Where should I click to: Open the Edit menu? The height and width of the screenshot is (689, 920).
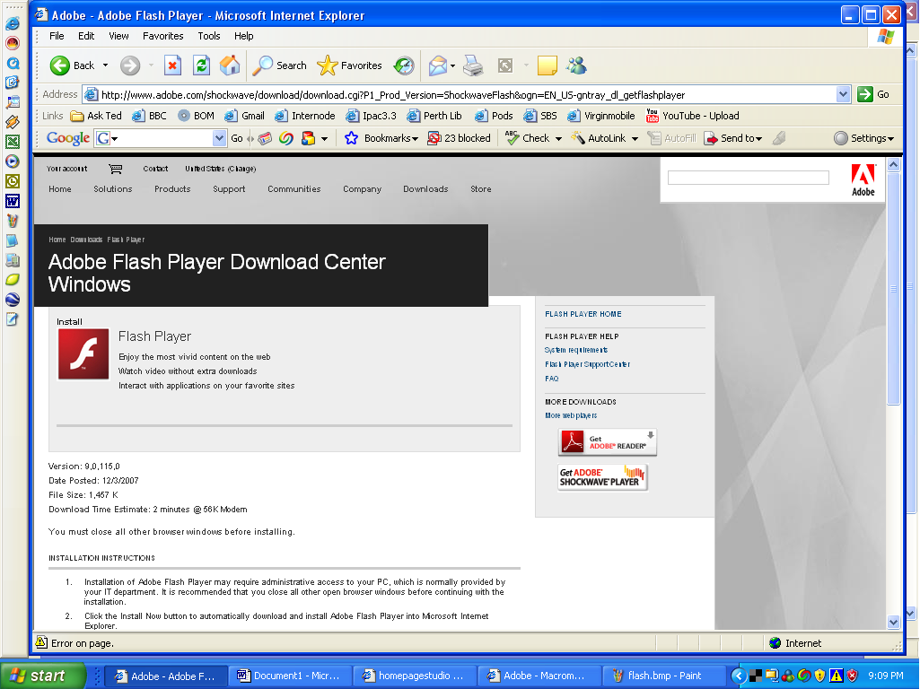[x=86, y=36]
